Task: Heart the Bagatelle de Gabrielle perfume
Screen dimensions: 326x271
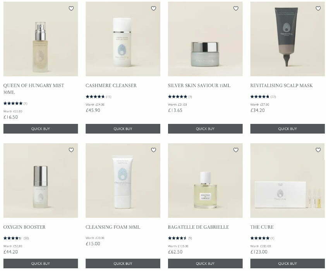Action: tap(236, 150)
